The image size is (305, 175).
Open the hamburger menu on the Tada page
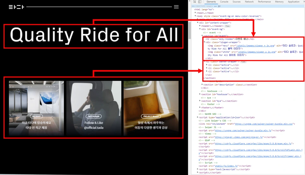pyautogui.click(x=176, y=7)
